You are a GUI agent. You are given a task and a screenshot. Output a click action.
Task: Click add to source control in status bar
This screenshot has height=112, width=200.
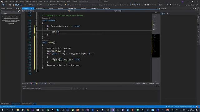click(180, 107)
